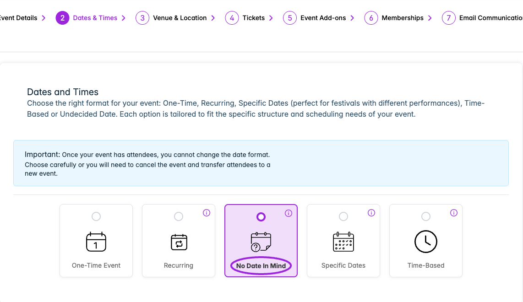Open info tooltip on Time-Based card
The height and width of the screenshot is (302, 523).
454,213
